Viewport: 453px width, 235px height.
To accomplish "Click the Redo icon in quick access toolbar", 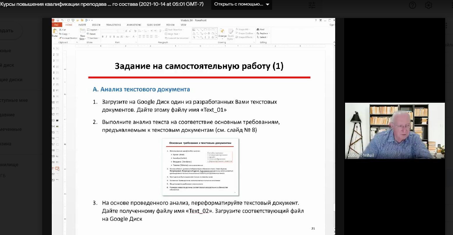I will (68, 20).
